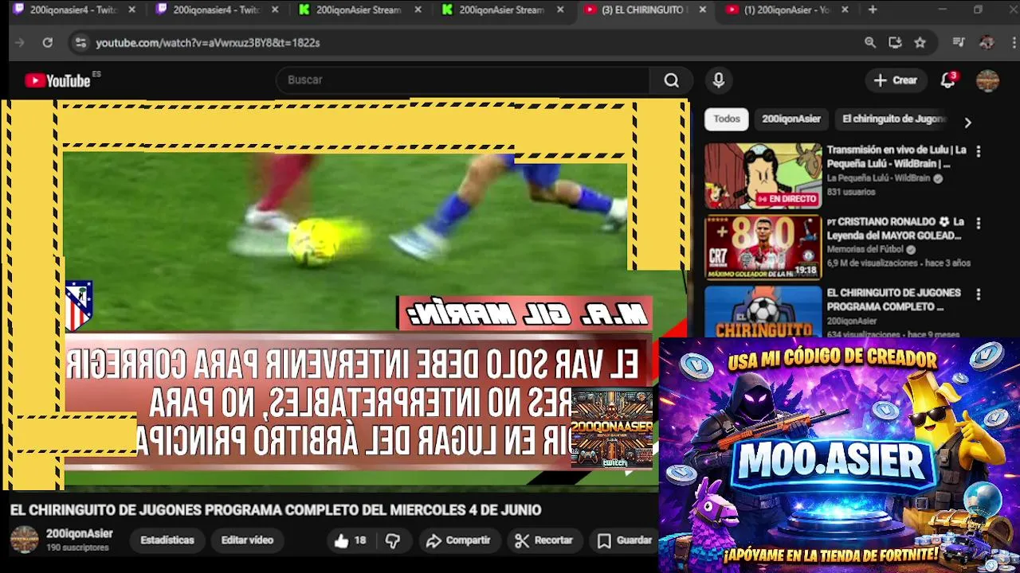
Task: Click the Recortar clip button
Action: (544, 540)
